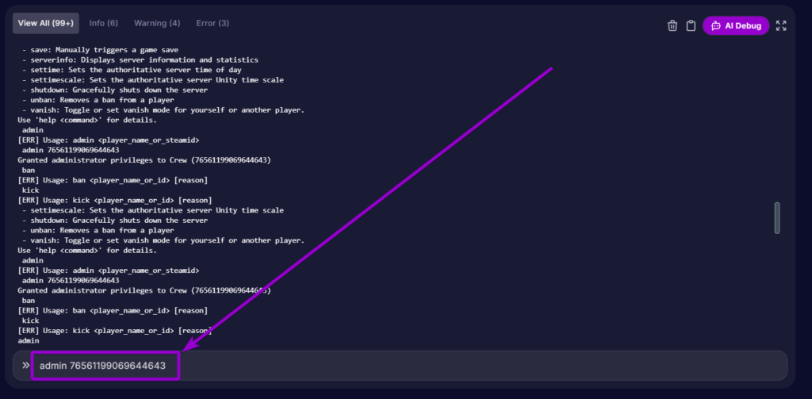Image resolution: width=812 pixels, height=399 pixels.
Task: Click the last '[ERR] Usage: kick' log line
Action: click(x=114, y=331)
